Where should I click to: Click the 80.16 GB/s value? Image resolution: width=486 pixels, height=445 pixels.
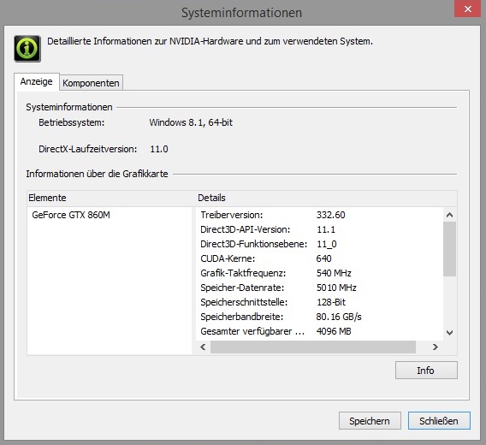[339, 317]
